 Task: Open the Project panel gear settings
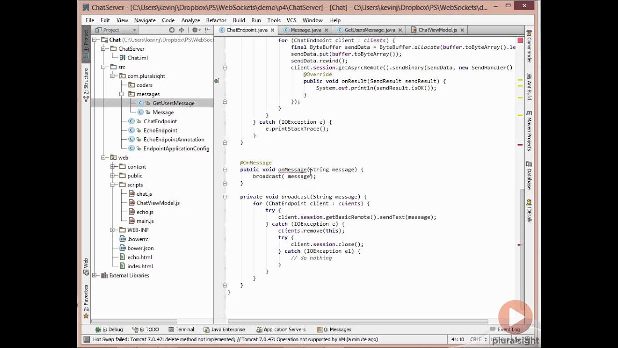pos(196,30)
